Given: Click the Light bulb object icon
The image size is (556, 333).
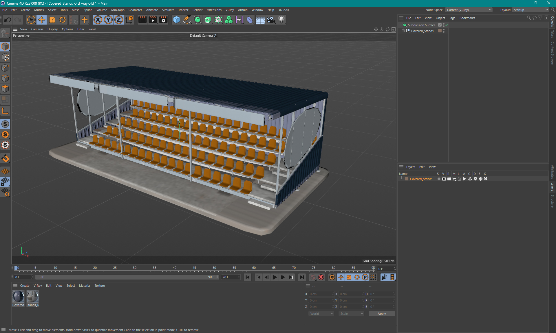Looking at the screenshot, I should pyautogui.click(x=281, y=20).
